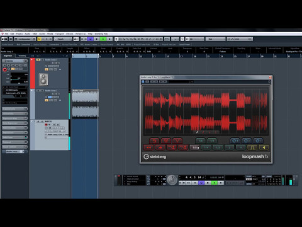Expand the Expression Map Inspector section
The height and width of the screenshot is (227, 302).
[14, 119]
